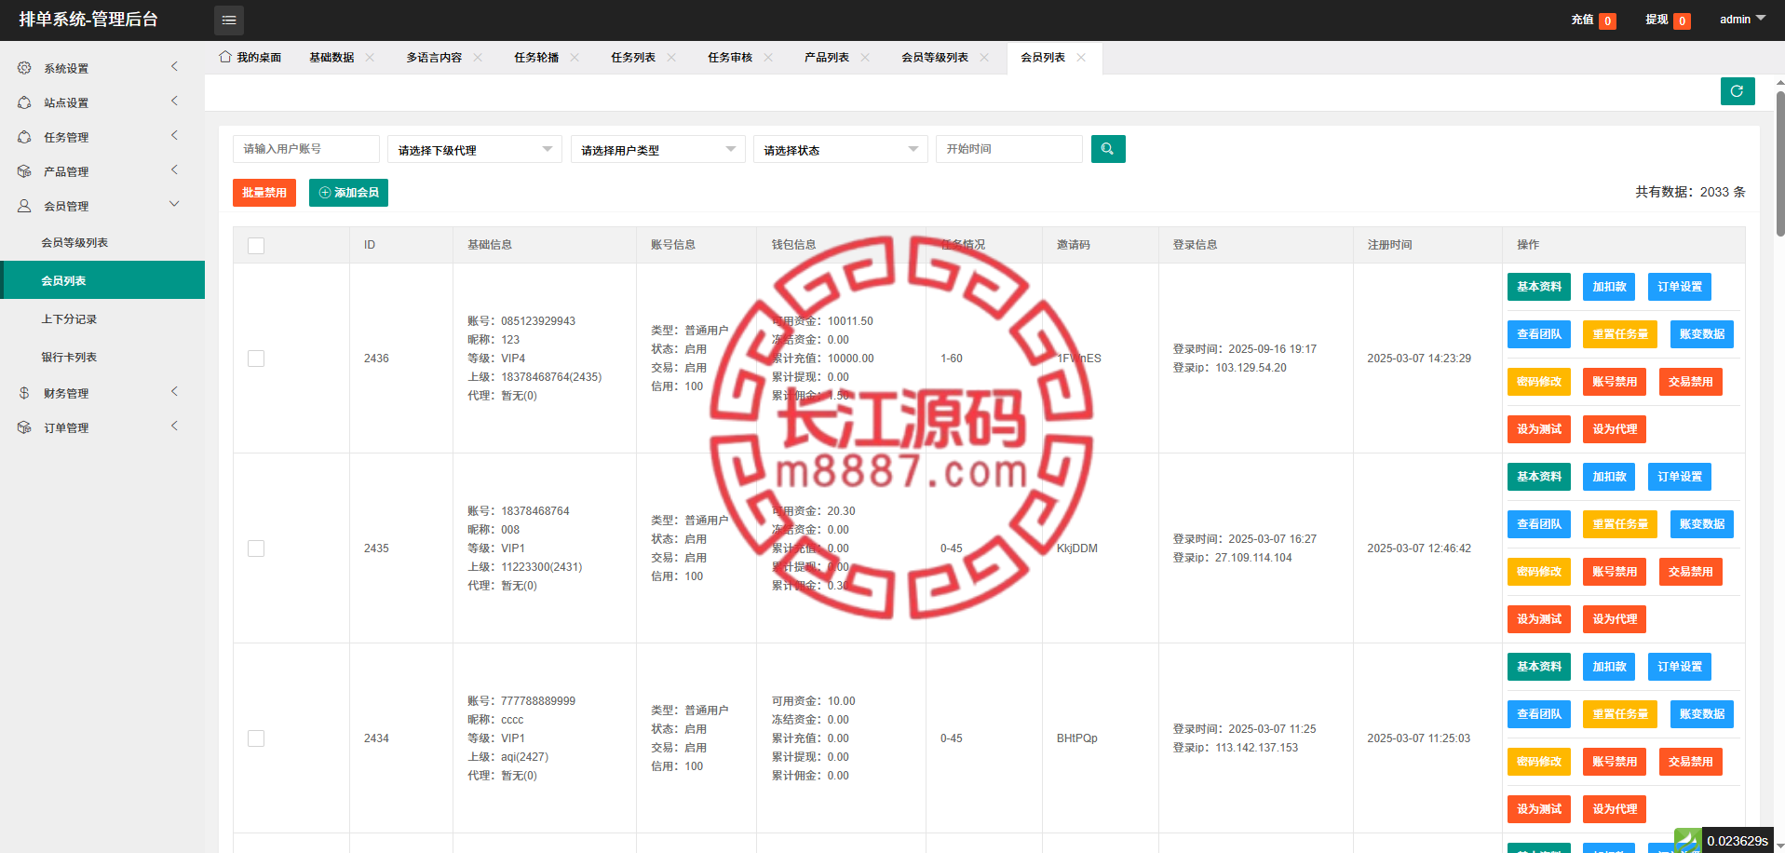Screen dimensions: 1785x853
Task: Close the 产品列表 tab
Action: tap(865, 58)
